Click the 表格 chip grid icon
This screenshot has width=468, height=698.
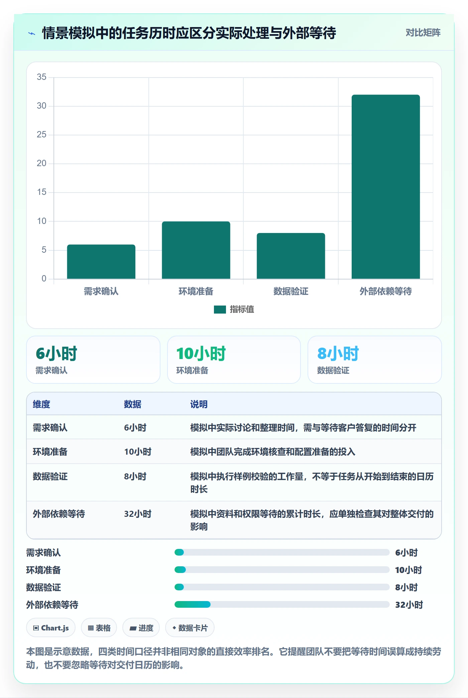(91, 628)
